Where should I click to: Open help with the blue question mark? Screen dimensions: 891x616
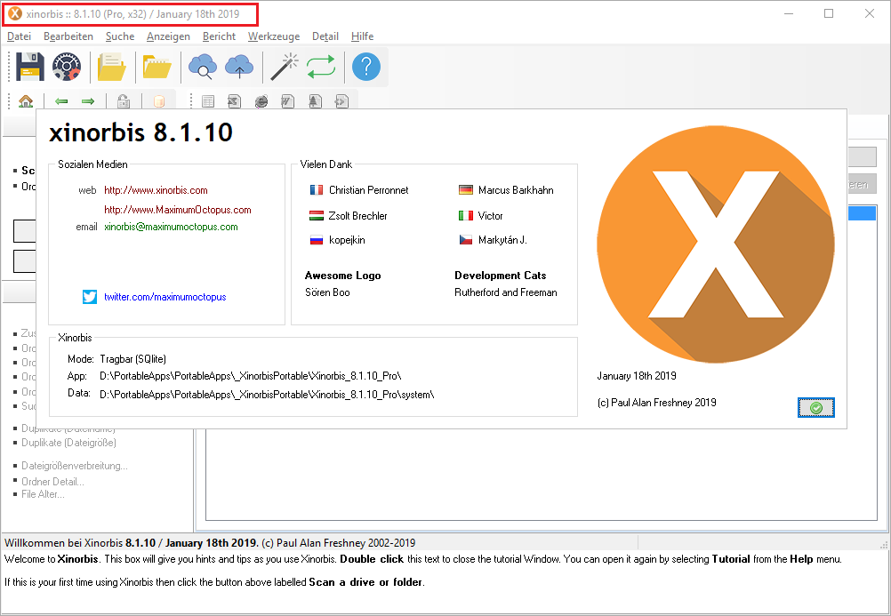(x=366, y=67)
